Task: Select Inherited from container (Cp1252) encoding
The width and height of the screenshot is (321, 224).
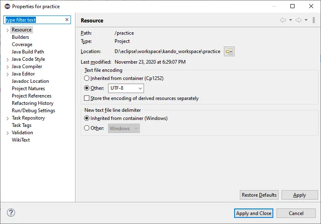Action: (x=86, y=78)
